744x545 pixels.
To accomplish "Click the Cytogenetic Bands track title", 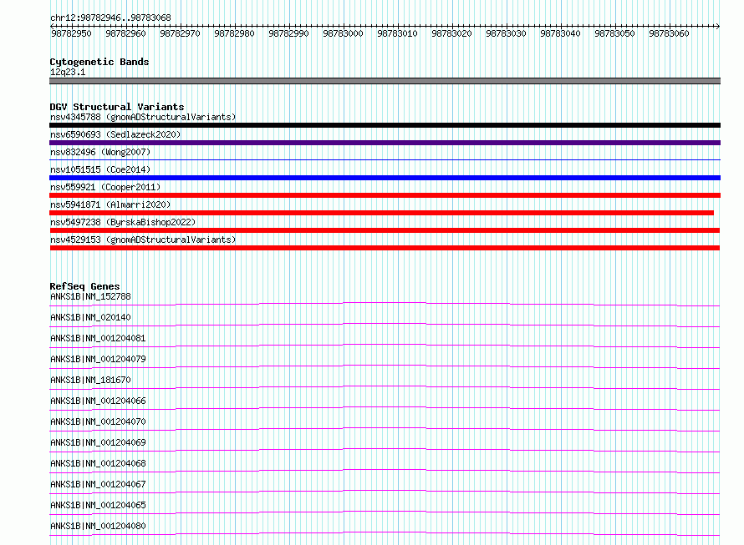I will click(99, 62).
